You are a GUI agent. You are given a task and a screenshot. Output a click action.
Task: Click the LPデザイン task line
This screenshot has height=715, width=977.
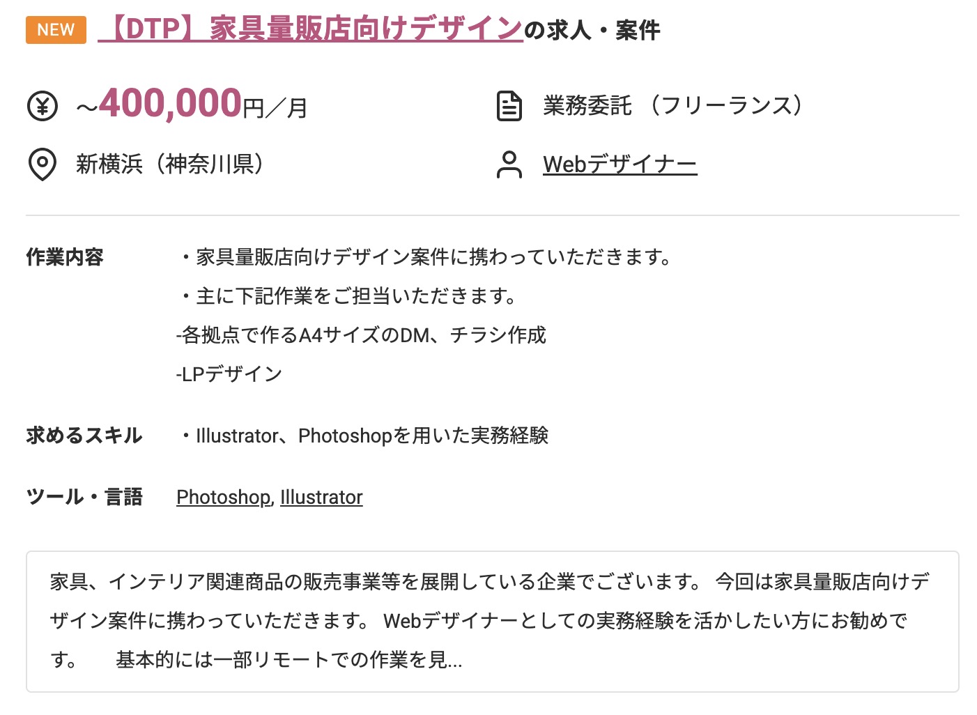tap(229, 374)
